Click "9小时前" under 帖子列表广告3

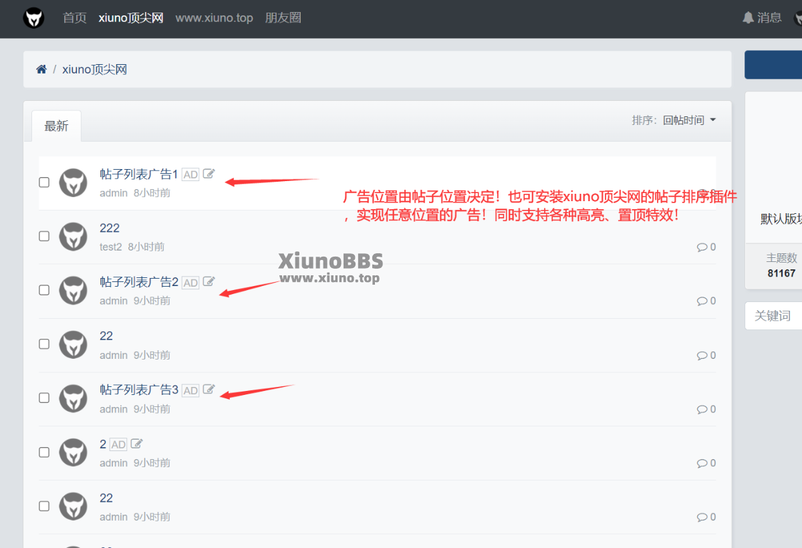[152, 409]
